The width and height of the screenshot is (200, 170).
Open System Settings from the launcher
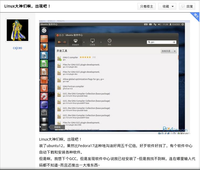click(x=44, y=96)
